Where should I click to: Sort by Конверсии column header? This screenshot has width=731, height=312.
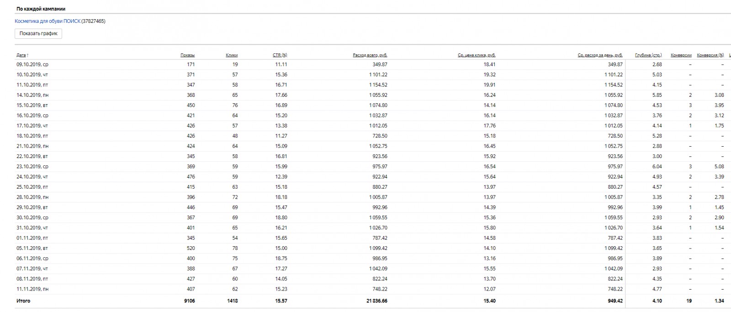click(x=681, y=55)
